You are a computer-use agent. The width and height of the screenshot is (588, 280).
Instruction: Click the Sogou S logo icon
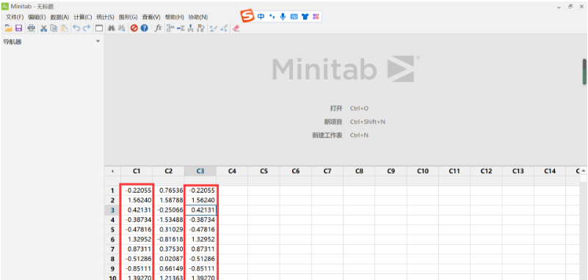coord(247,16)
